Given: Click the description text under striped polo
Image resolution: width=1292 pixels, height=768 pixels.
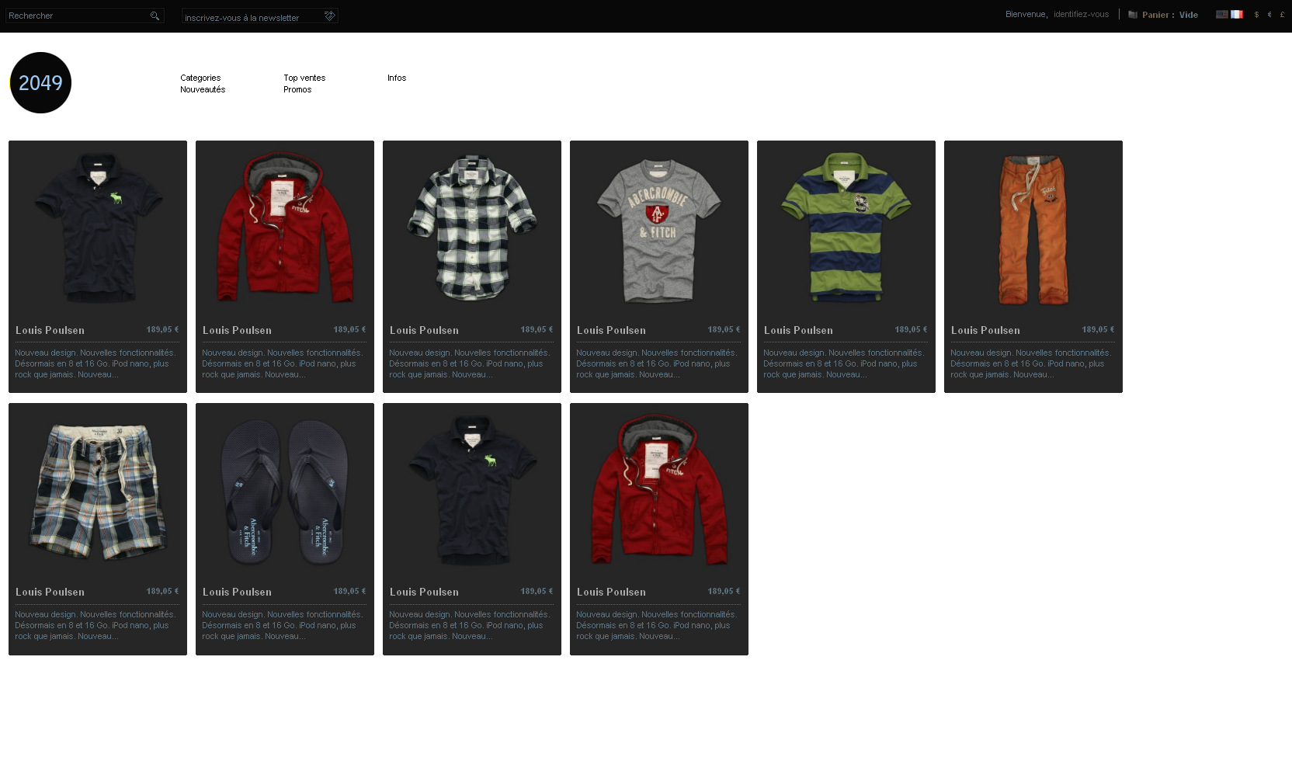Looking at the screenshot, I should 843,363.
